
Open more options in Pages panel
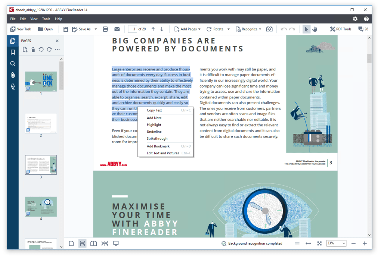(58, 50)
